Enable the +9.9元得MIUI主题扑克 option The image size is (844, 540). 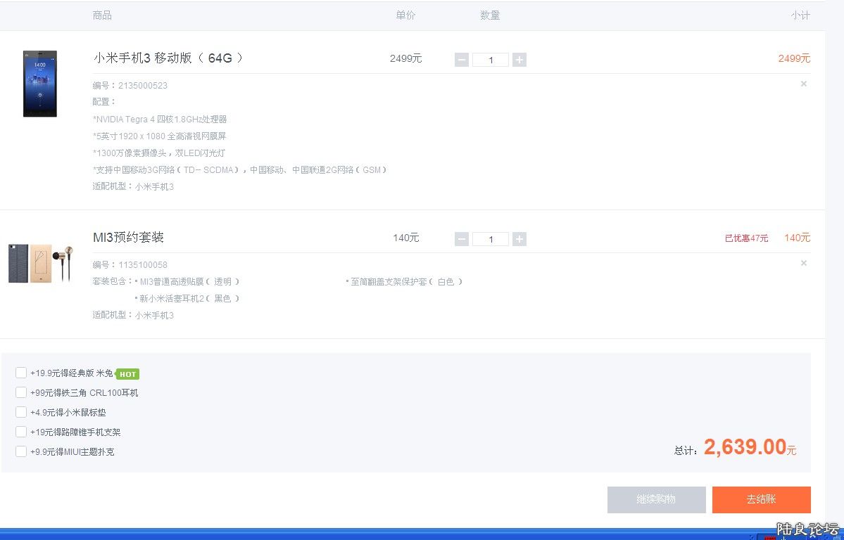[21, 451]
